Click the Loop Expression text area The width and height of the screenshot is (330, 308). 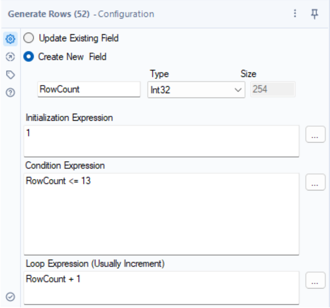pos(161,287)
